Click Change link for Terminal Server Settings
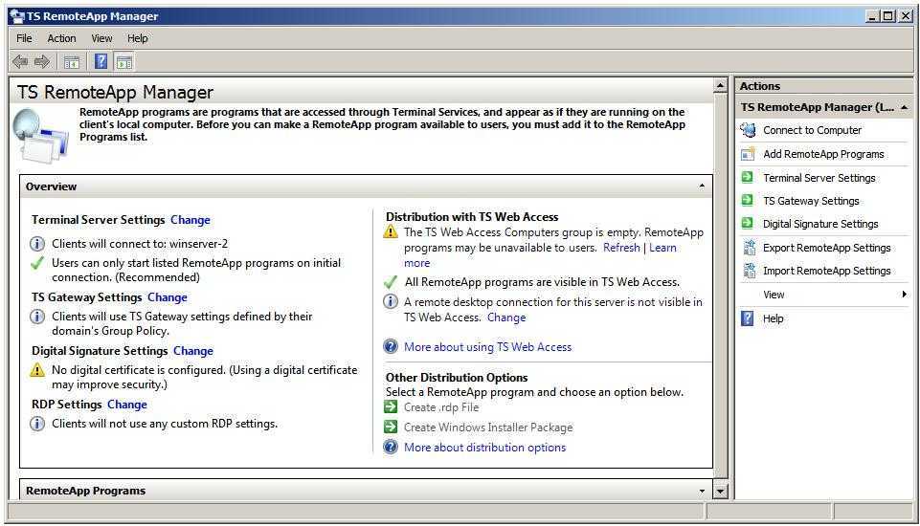The width and height of the screenshot is (920, 526). coord(191,220)
